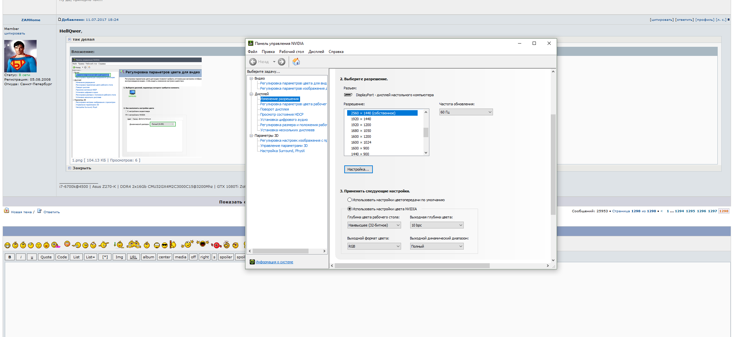This screenshot has height=337, width=732.
Task: Click the Настройка... button
Action: coord(358,169)
